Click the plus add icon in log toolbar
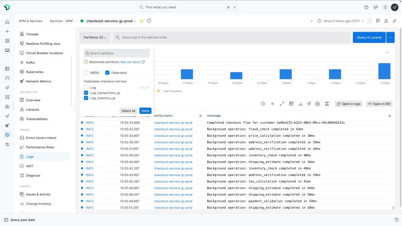402x226 pixels. coord(272,104)
